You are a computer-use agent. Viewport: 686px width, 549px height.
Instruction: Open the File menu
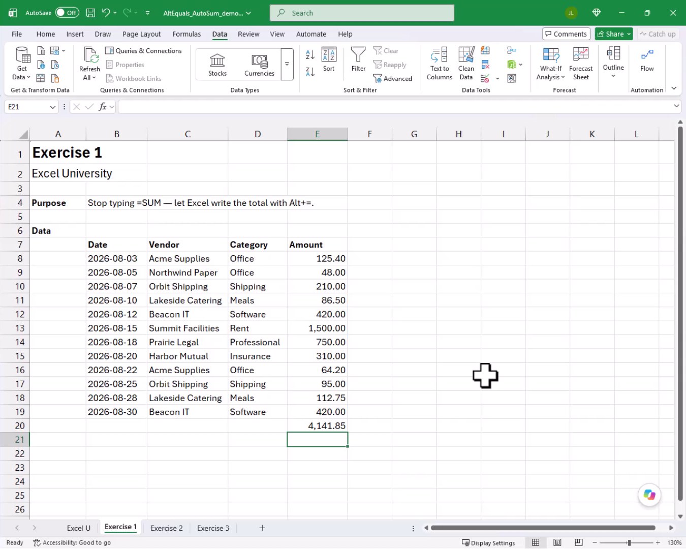[17, 34]
